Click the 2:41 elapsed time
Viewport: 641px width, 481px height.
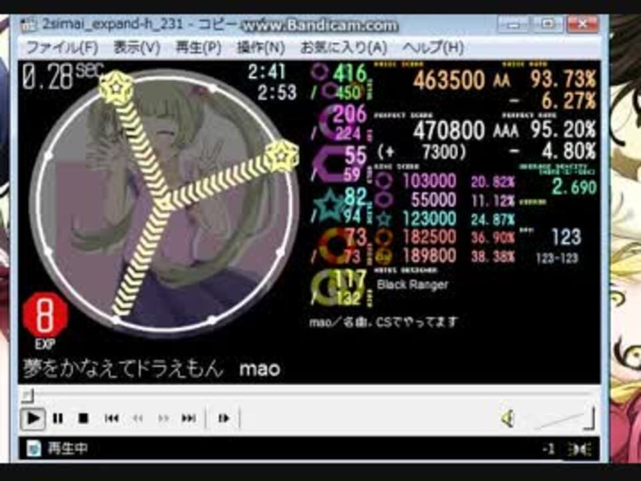266,72
